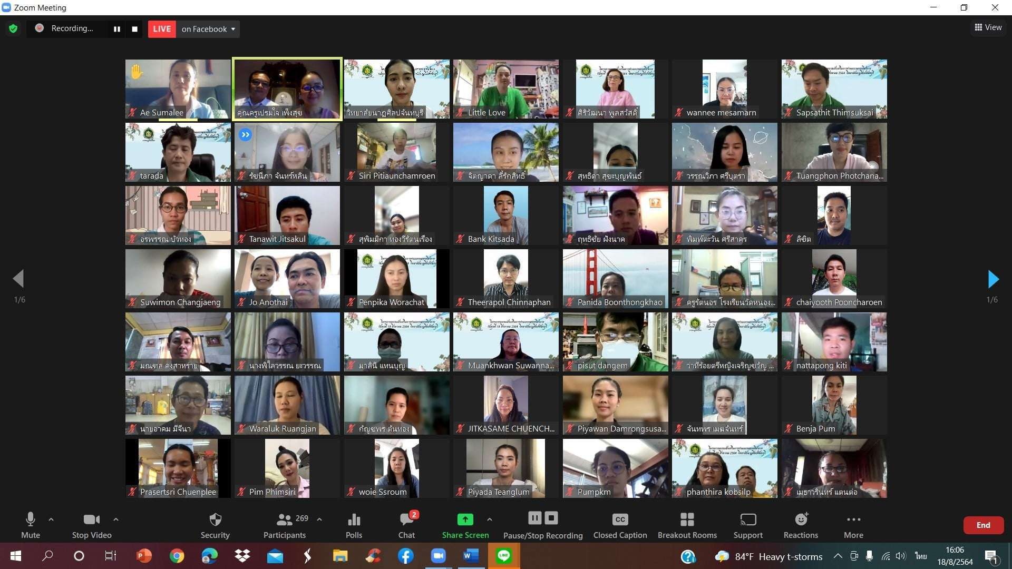This screenshot has width=1012, height=569.
Task: Click the green encryption shield icon
Action: [13, 29]
